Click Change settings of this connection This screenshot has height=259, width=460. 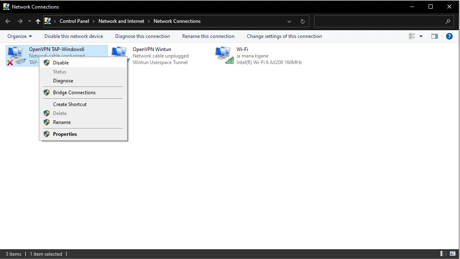pyautogui.click(x=284, y=36)
